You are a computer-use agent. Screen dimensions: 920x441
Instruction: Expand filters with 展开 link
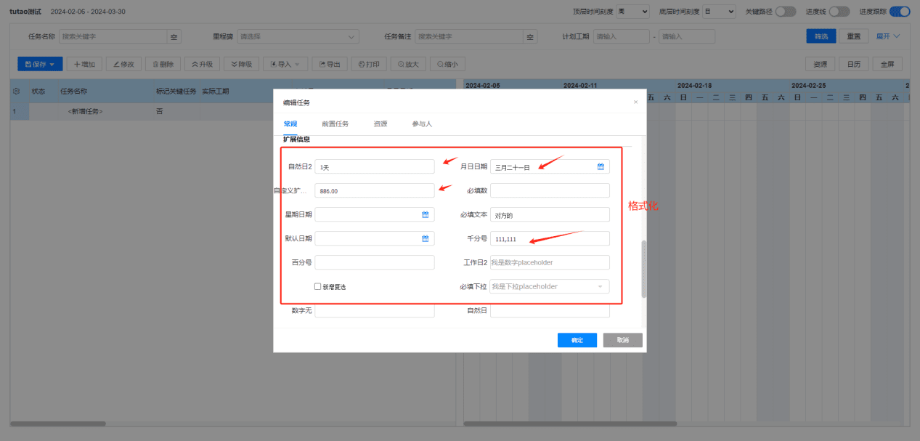pyautogui.click(x=888, y=36)
